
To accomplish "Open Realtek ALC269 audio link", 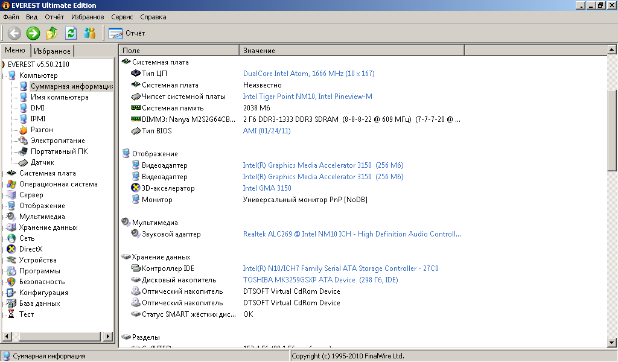I will tap(352, 234).
